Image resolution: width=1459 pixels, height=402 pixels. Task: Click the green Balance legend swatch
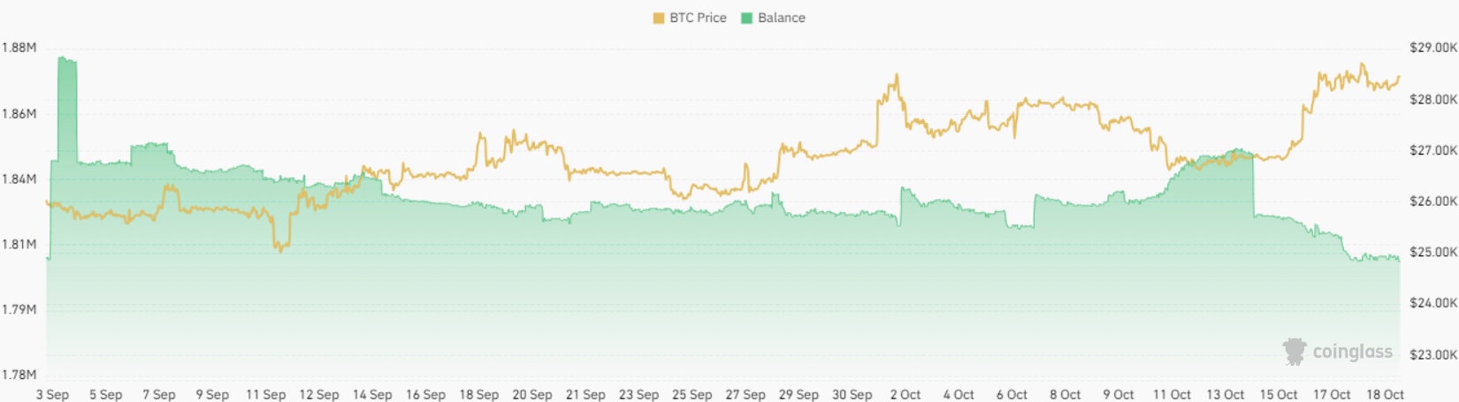pos(746,18)
